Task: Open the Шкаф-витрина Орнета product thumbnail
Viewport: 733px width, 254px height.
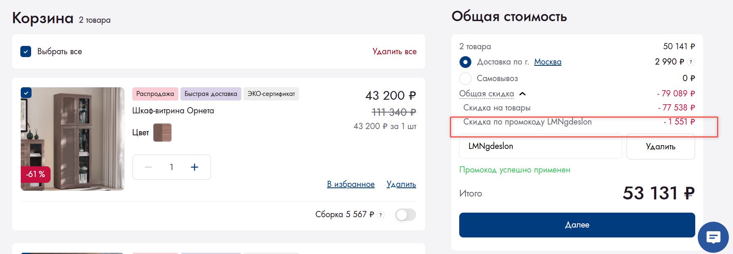Action: pos(73,139)
